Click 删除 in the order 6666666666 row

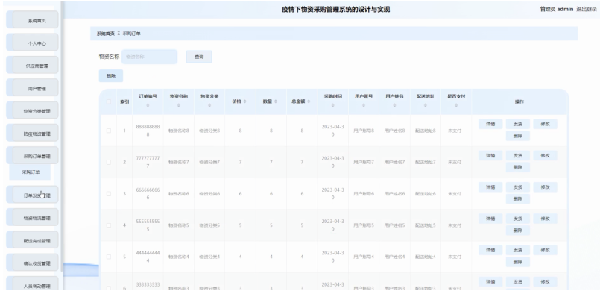click(x=518, y=199)
